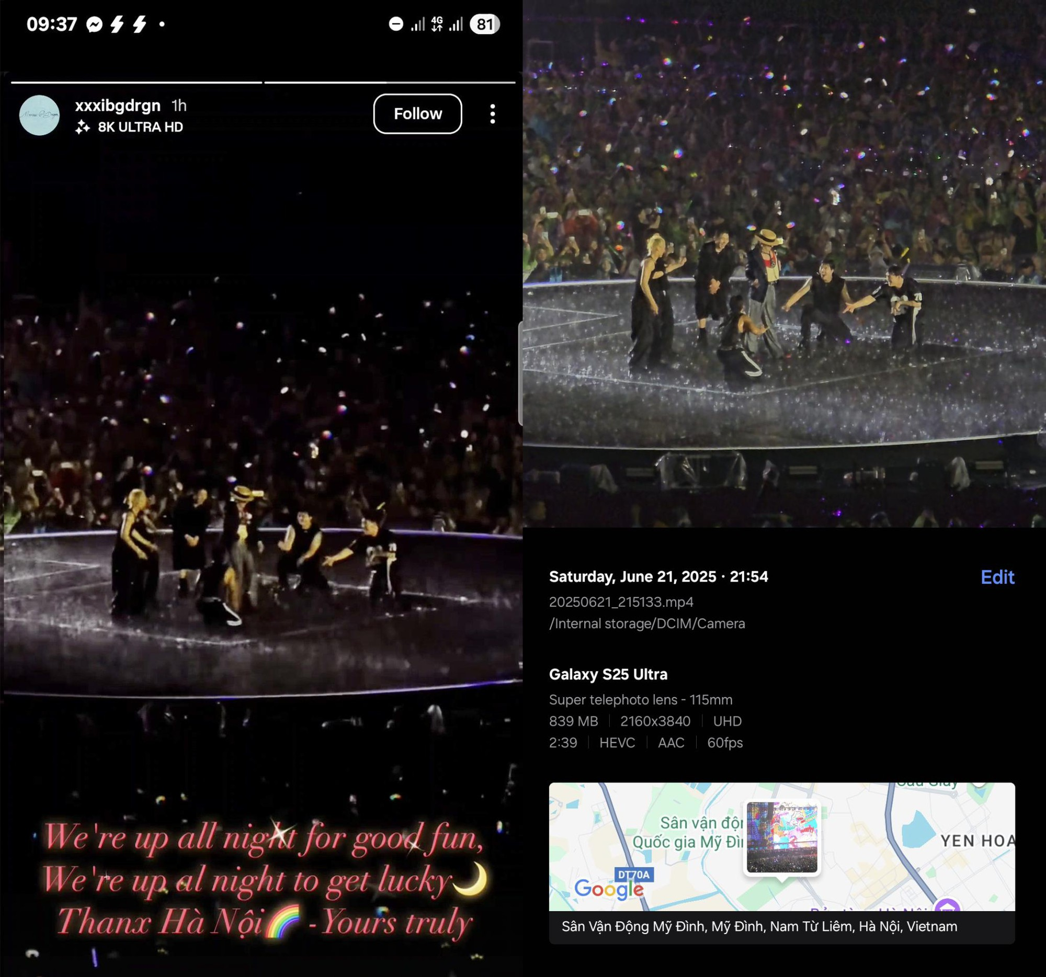The width and height of the screenshot is (1046, 977).
Task: Tap the first lightning bolt notification
Action: 117,24
